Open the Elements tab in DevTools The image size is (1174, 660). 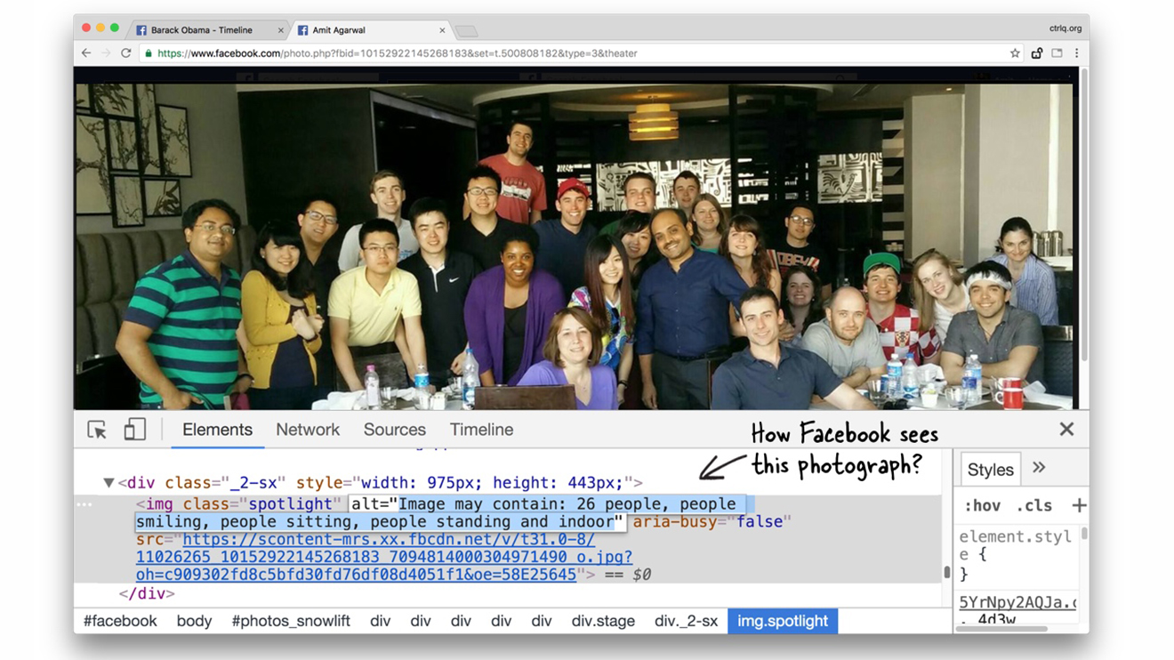(x=217, y=430)
